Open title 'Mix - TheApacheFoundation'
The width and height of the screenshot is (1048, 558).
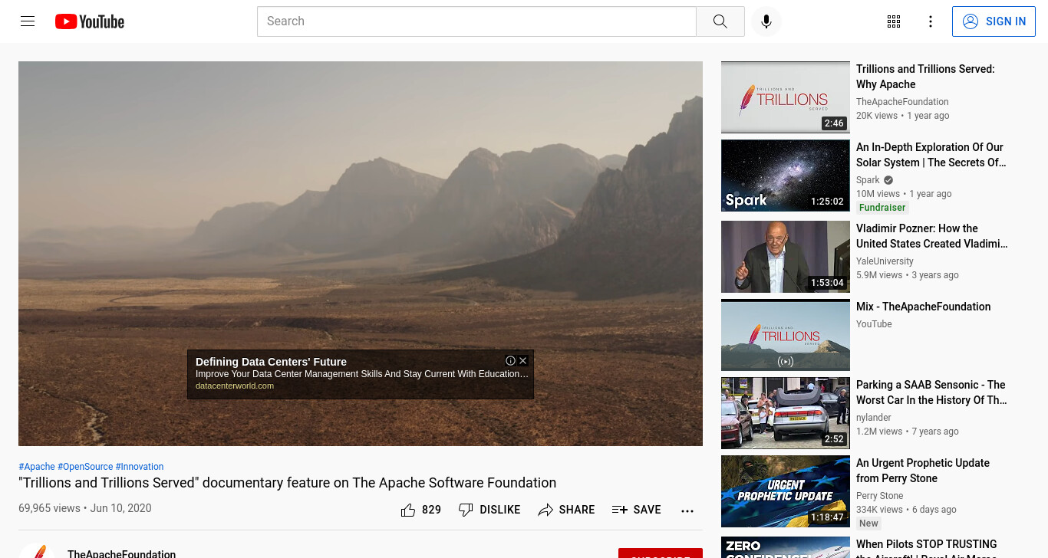pyautogui.click(x=923, y=307)
